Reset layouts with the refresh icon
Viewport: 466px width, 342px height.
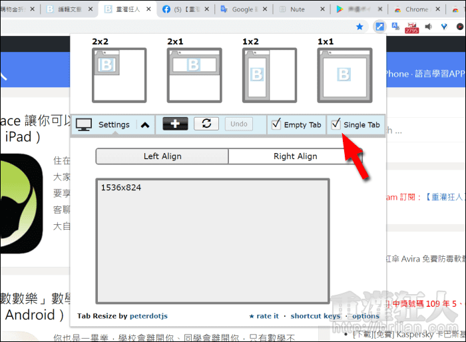tap(206, 124)
